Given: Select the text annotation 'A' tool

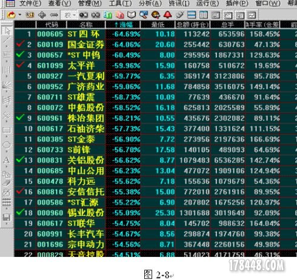Looking at the screenshot, I should coord(6,160).
